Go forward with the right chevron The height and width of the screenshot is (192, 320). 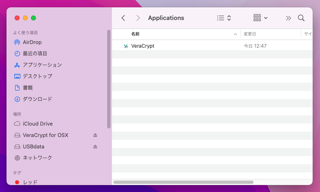pos(138,18)
